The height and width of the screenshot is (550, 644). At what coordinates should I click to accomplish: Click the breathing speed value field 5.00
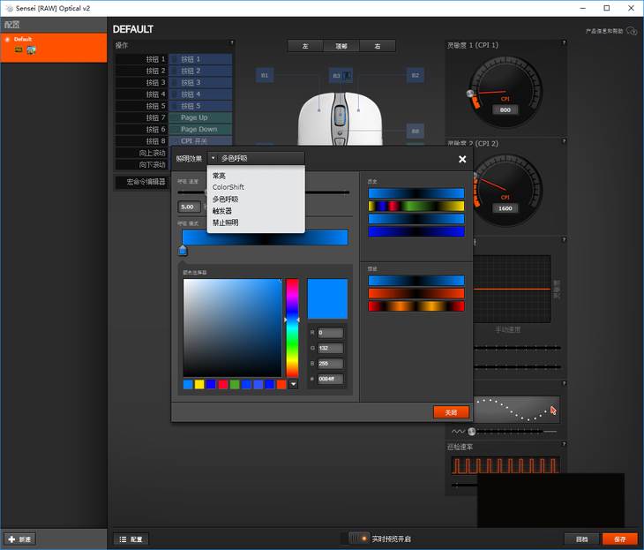click(x=189, y=207)
